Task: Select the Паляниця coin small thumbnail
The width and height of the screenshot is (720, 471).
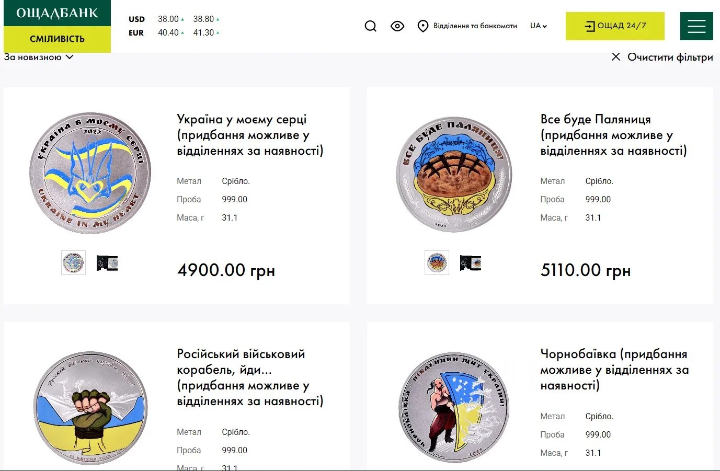Action: pyautogui.click(x=437, y=262)
